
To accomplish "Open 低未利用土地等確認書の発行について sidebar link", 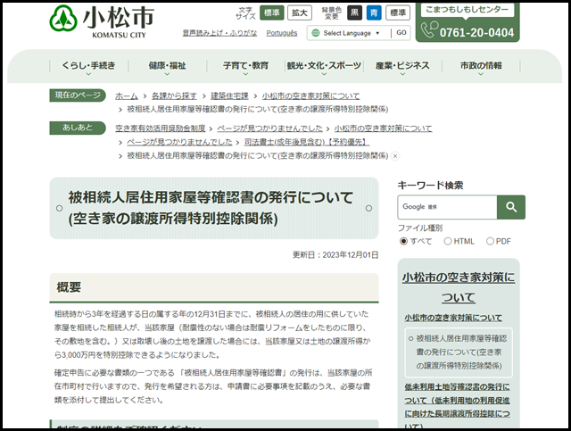I will click(457, 407).
